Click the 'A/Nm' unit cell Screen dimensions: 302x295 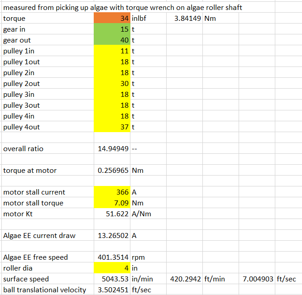149,214
